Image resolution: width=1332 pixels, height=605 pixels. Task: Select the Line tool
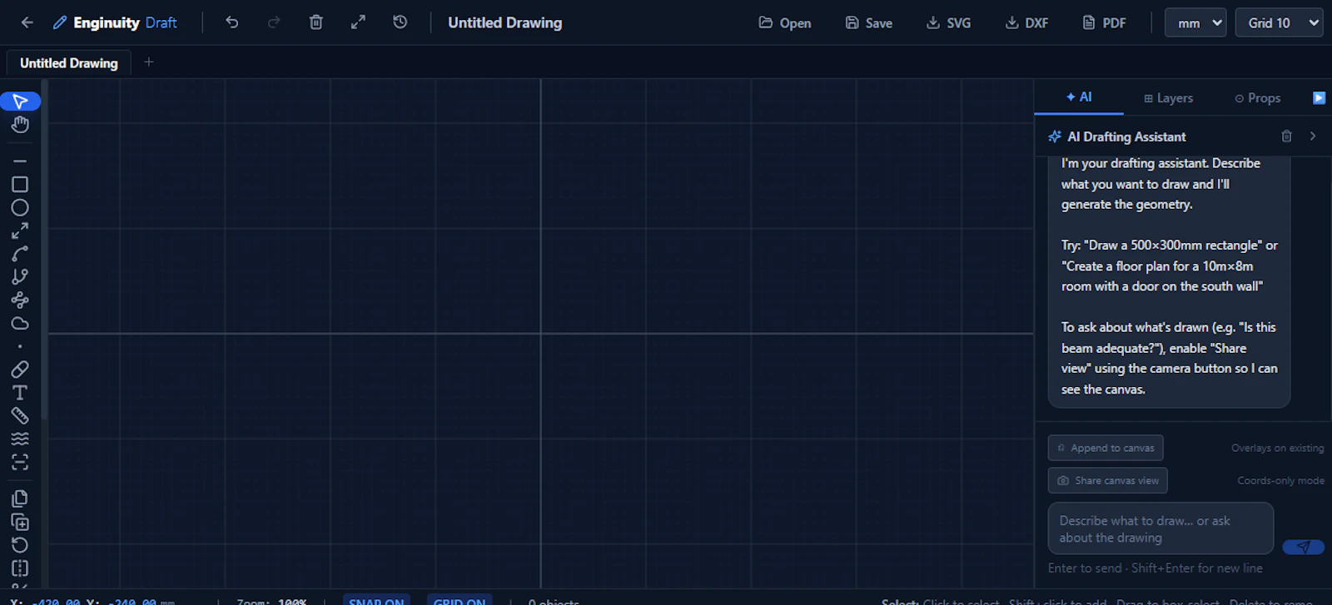tap(20, 161)
